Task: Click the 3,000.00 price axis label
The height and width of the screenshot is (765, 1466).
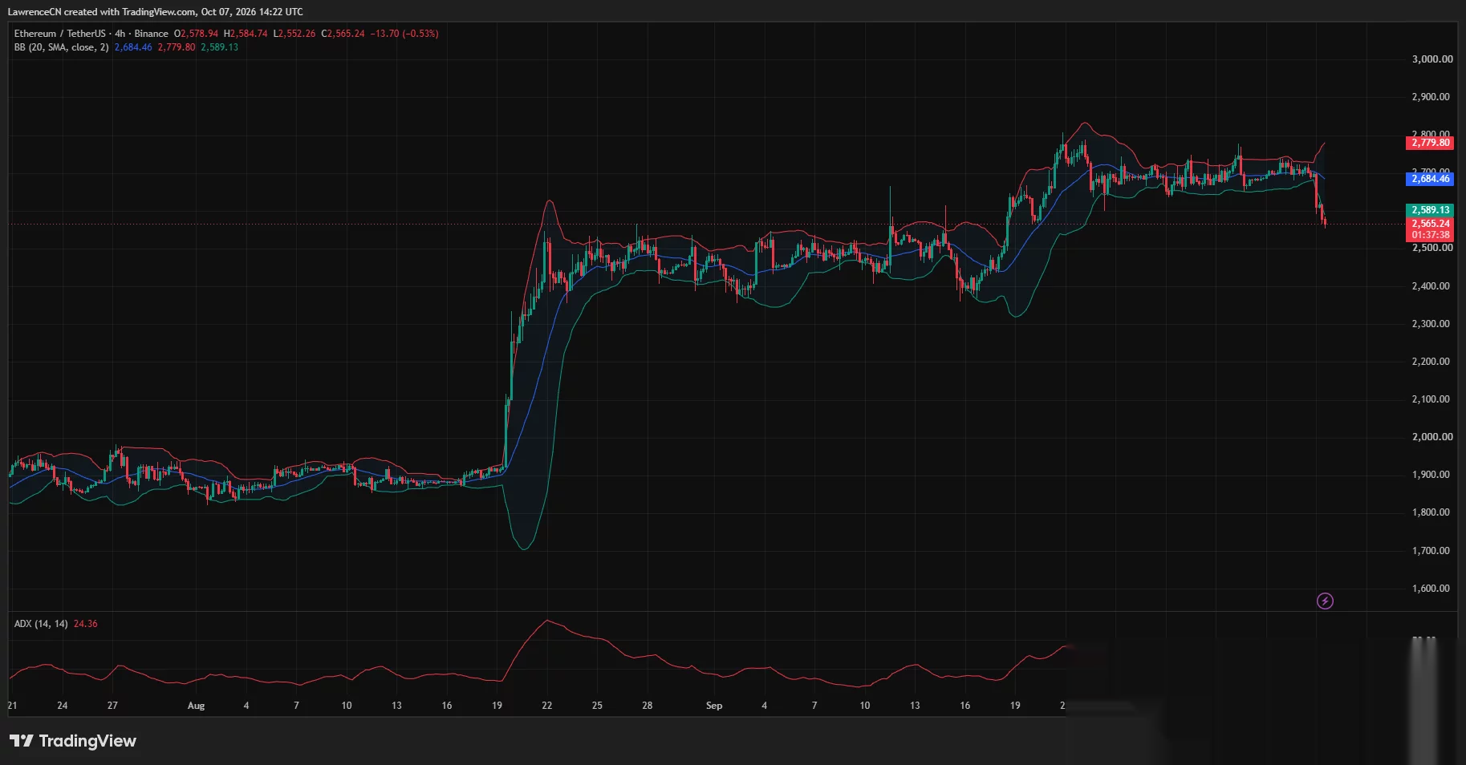Action: click(1432, 59)
